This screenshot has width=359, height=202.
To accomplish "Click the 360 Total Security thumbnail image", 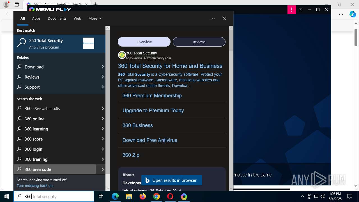I will pos(89,43).
